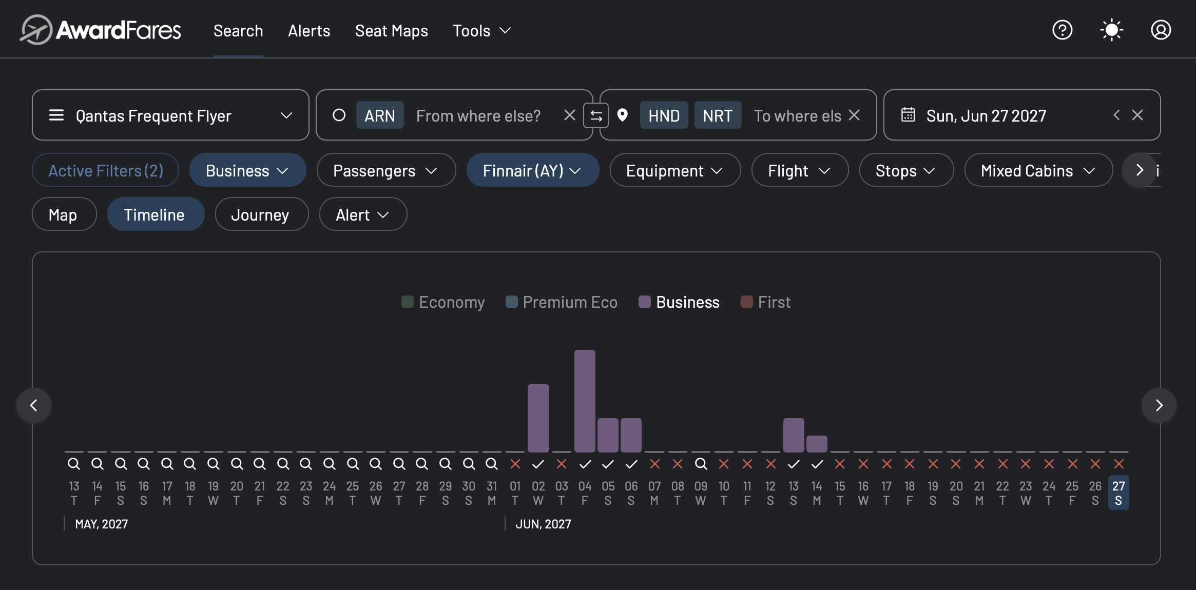Select available date June 14 checkmark
Screen dimensions: 1196x590
point(817,464)
